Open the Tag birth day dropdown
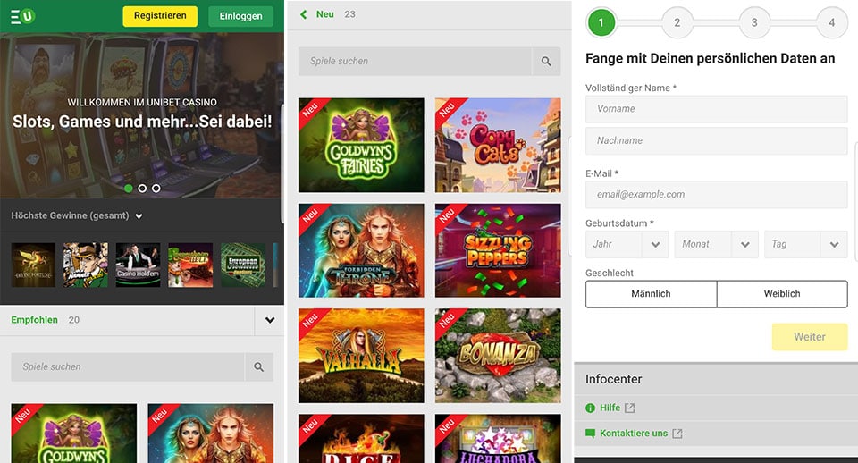Viewport: 858px width, 463px height. [x=806, y=244]
